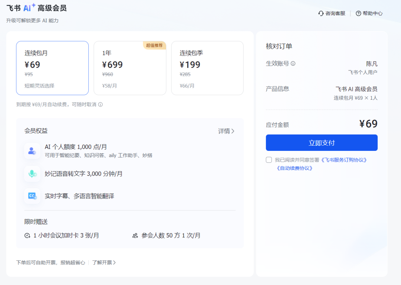Click the 帮助中心 question mark icon
The image size is (401, 285).
(x=358, y=13)
